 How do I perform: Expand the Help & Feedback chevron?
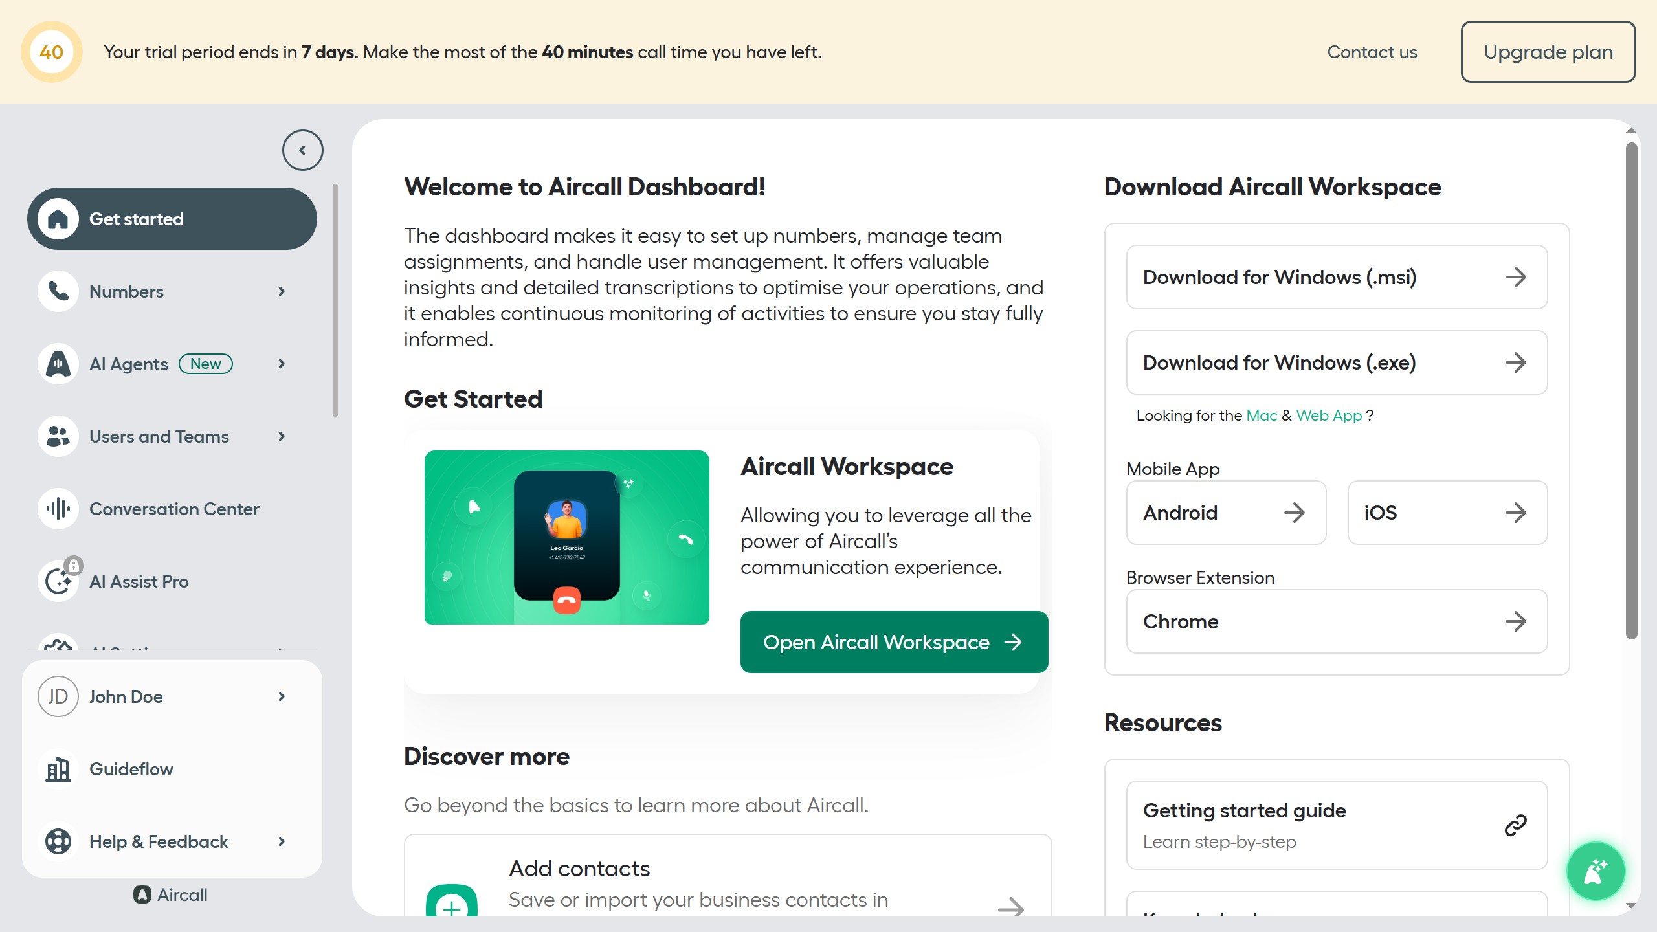[282, 841]
